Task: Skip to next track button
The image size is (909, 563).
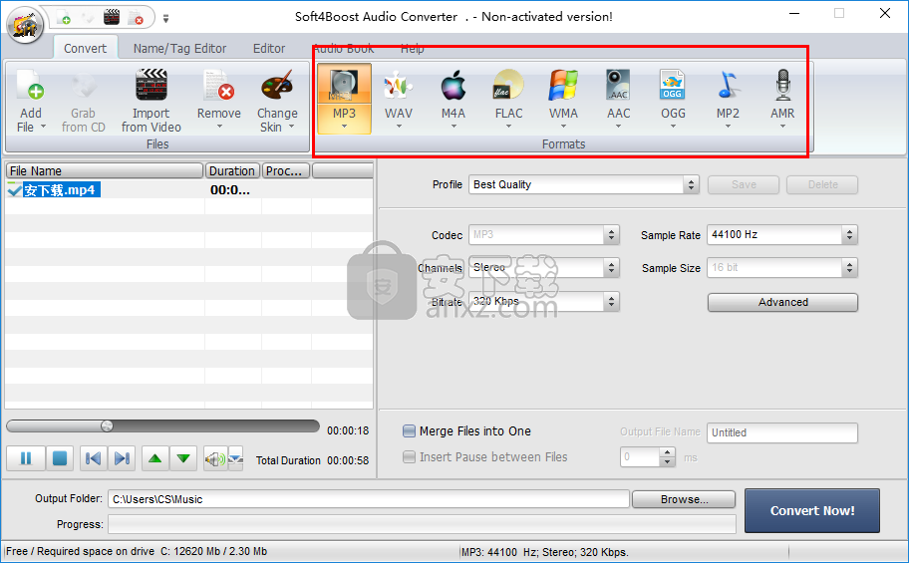Action: (x=122, y=458)
